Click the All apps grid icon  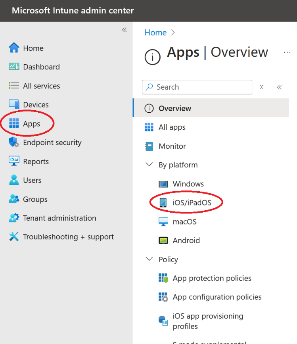(149, 127)
